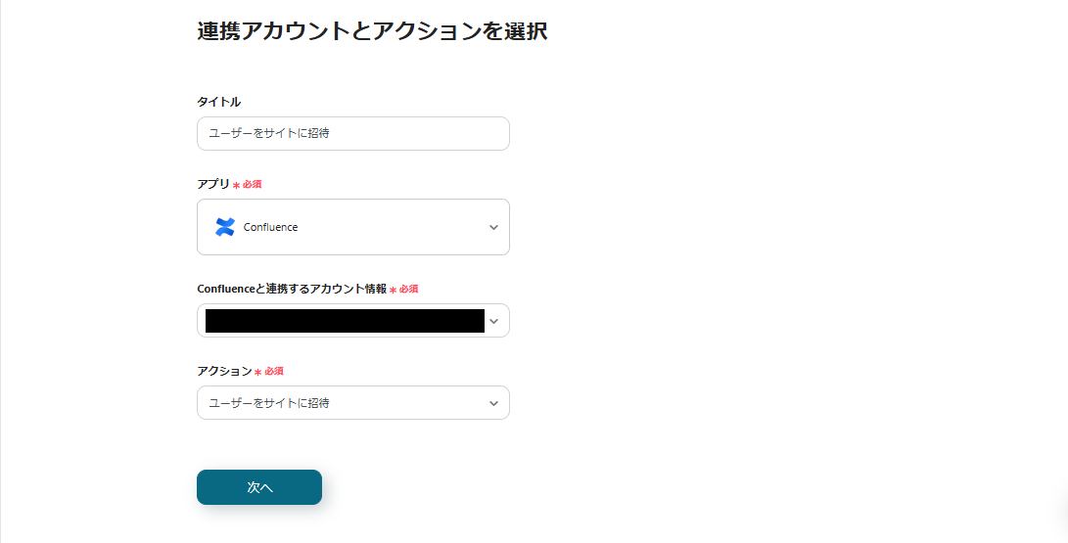This screenshot has width=1068, height=543.
Task: Click the Confluence logo icon
Action: point(225,227)
